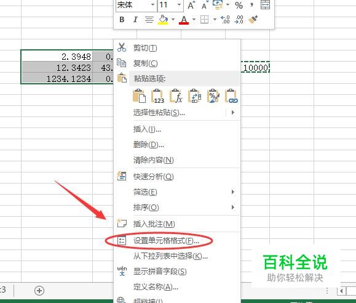
Task: Click the accounting number format icon
Action: 218,5
